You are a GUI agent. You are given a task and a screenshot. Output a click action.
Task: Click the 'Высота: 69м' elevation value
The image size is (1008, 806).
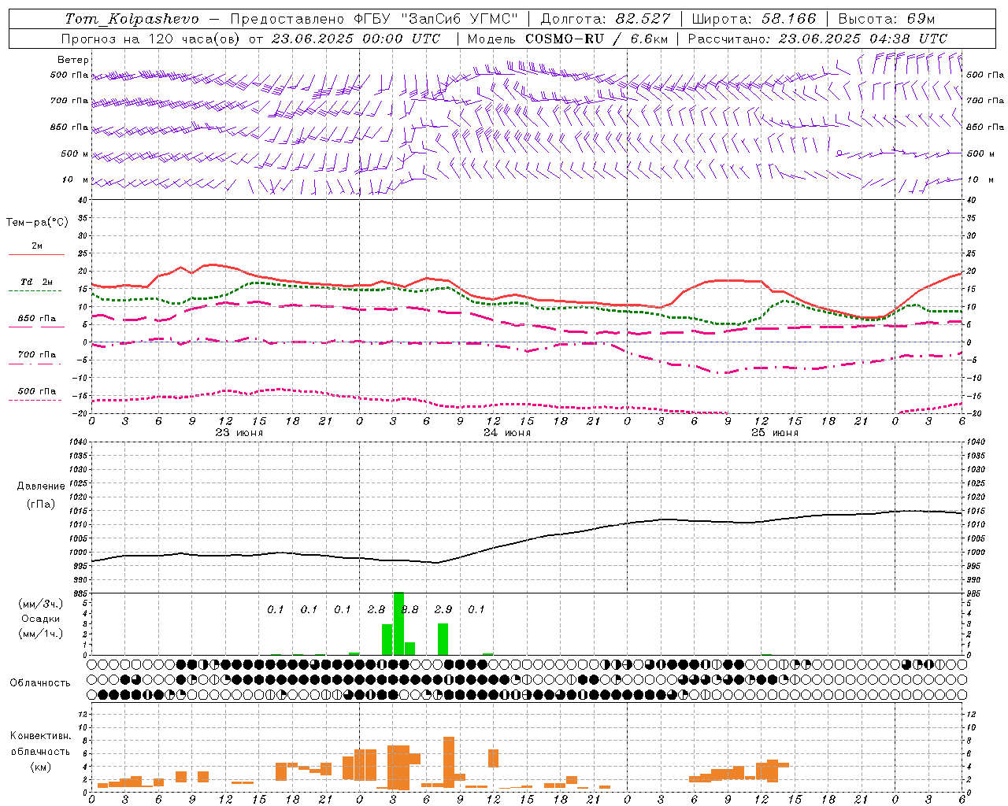pos(886,19)
